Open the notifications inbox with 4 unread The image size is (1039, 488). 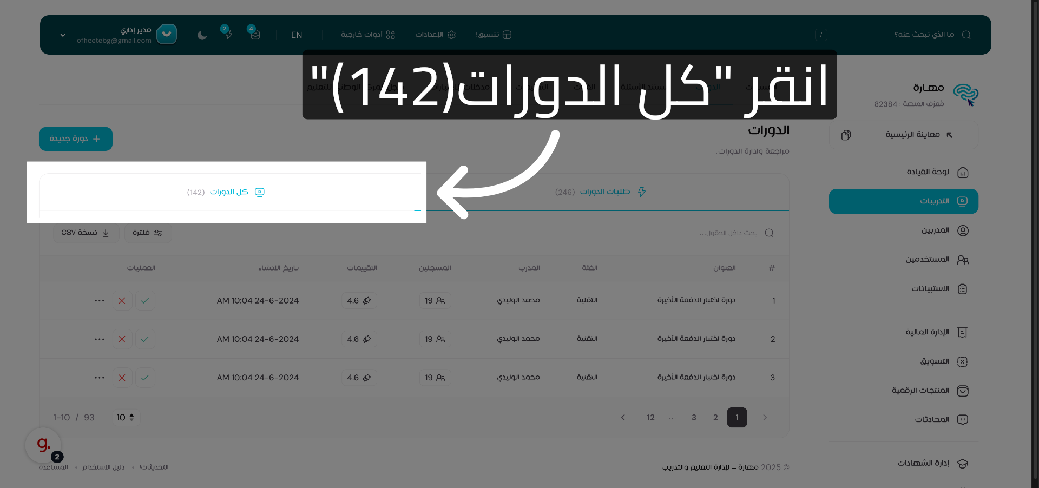[254, 35]
